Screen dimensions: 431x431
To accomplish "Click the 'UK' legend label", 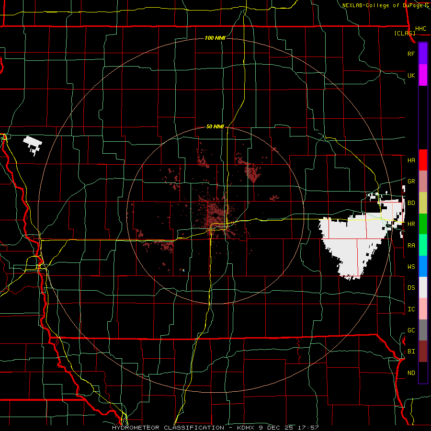I will [x=411, y=76].
